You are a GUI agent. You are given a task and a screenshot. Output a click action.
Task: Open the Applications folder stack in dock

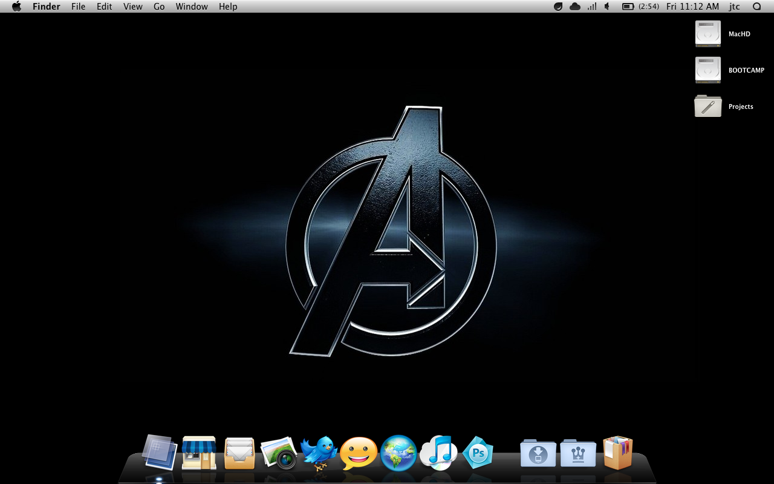click(578, 453)
